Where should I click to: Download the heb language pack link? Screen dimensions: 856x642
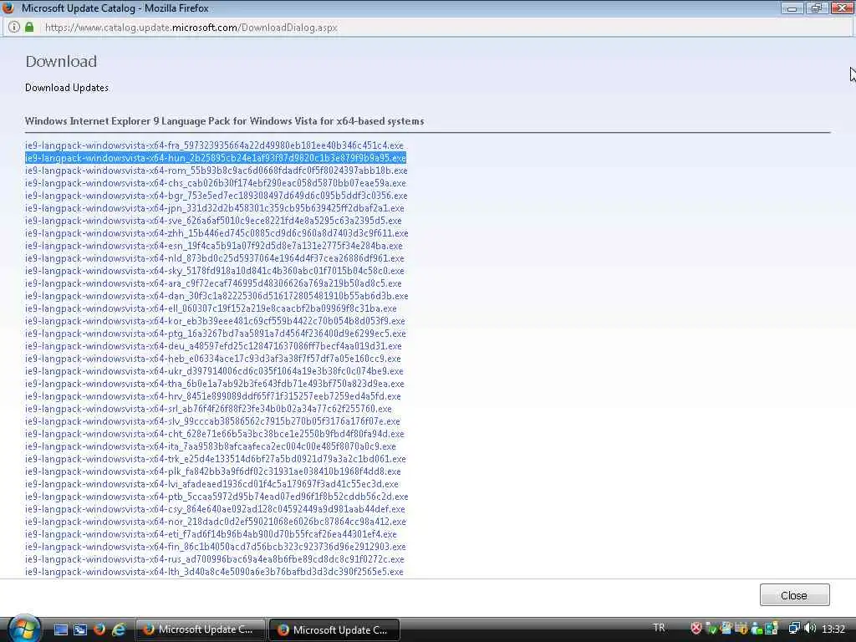(x=213, y=359)
